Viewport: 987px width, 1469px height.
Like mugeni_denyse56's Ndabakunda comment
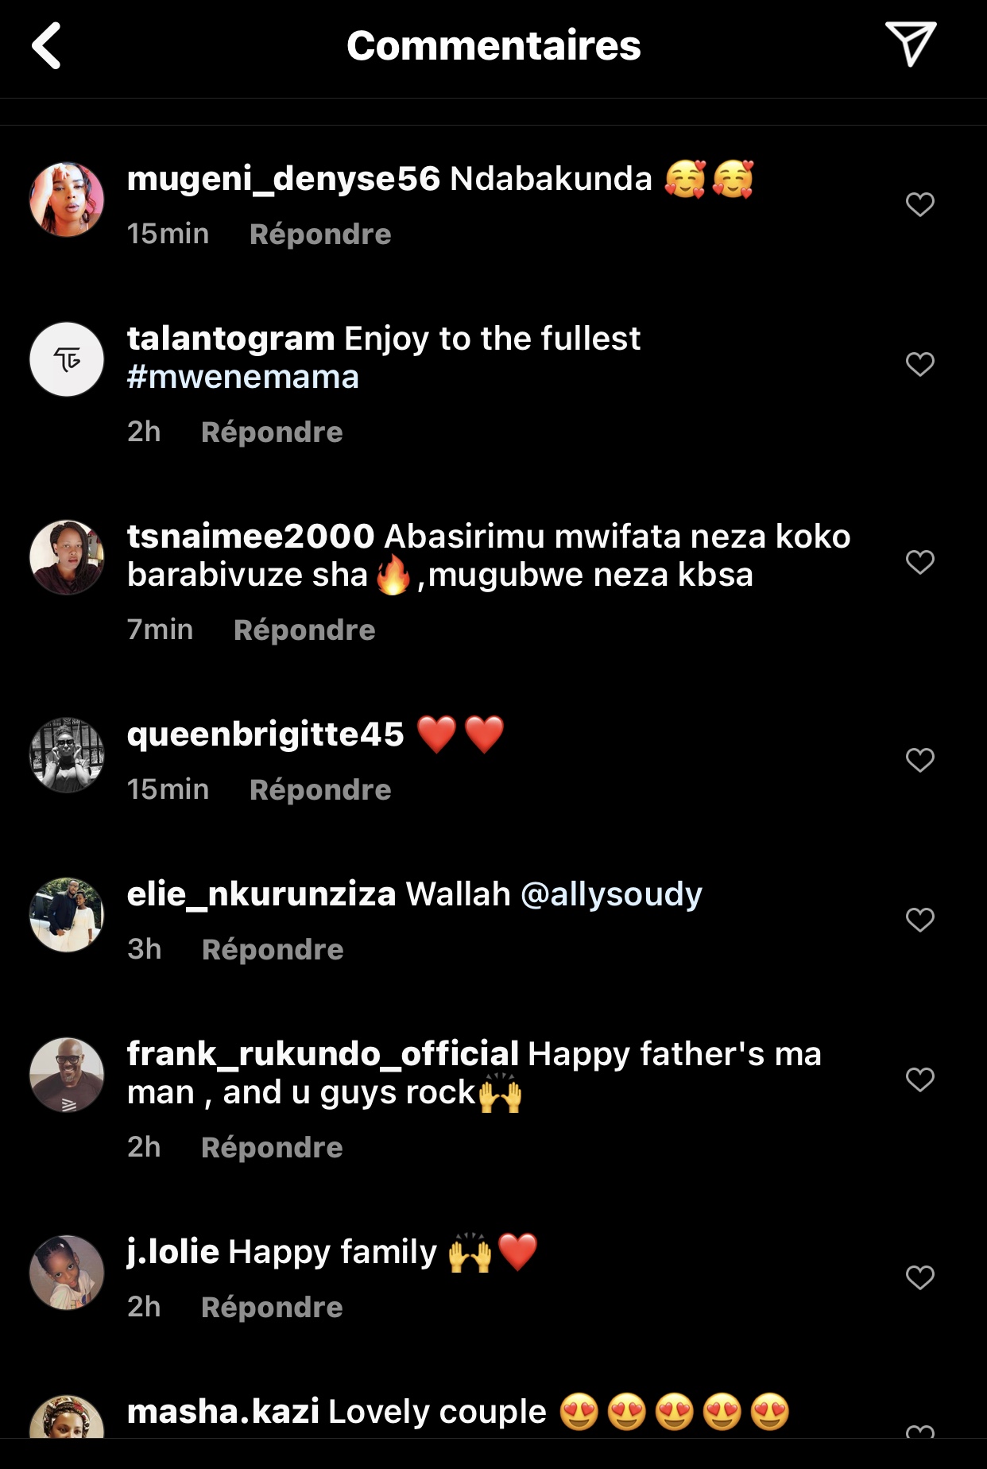click(x=919, y=204)
